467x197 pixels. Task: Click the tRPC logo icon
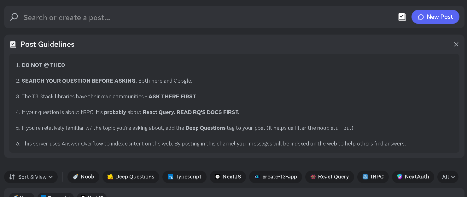[x=365, y=177]
